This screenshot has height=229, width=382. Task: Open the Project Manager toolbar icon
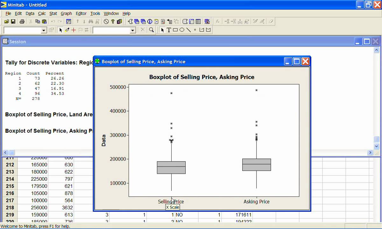coord(198,21)
